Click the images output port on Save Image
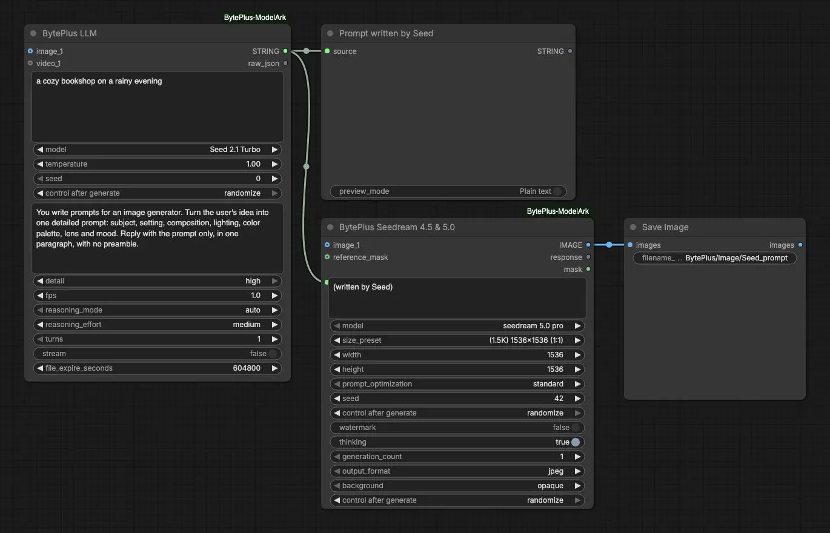 pos(800,245)
